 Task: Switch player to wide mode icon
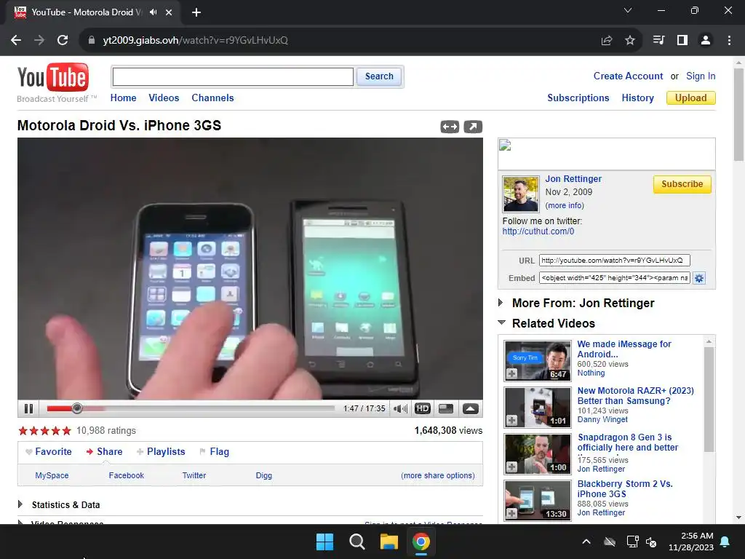[x=446, y=409]
